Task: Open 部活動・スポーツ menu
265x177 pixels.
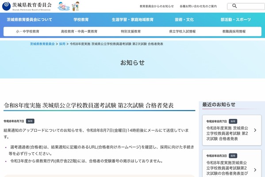Action: click(x=236, y=19)
